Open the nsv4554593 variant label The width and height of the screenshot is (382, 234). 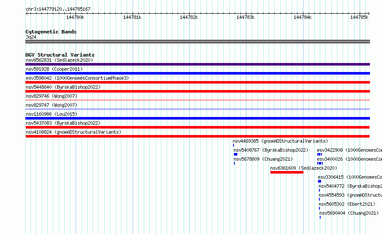click(x=350, y=195)
